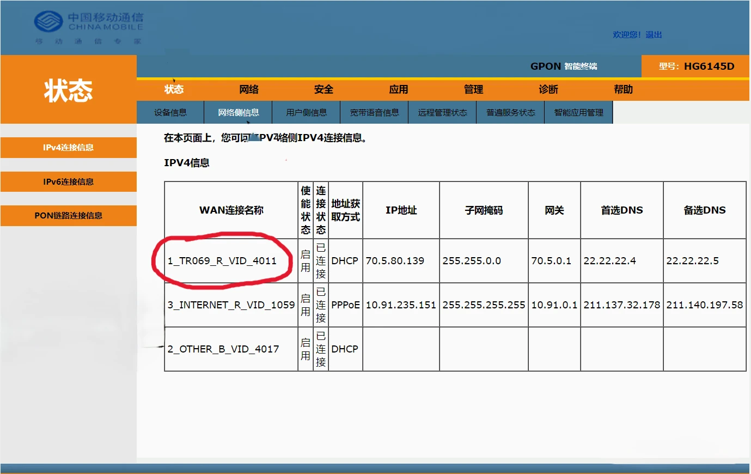
Task: Switch to the 远程管理状态 tab
Action: click(442, 112)
